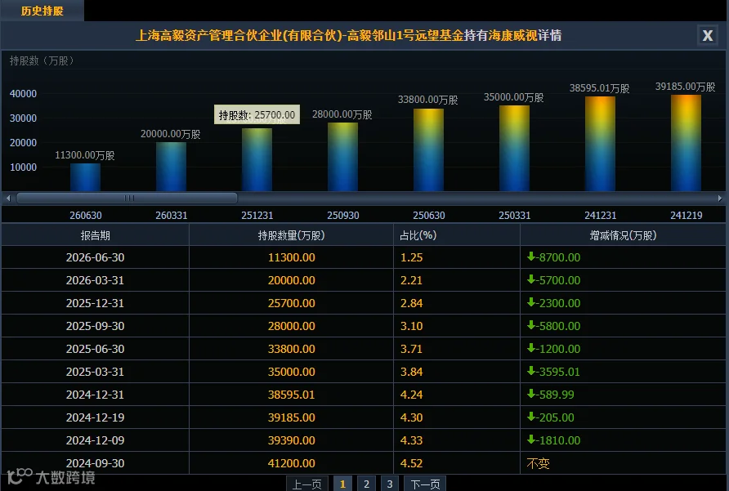Select the 2025-09-30 report date cell
The width and height of the screenshot is (729, 491).
[x=96, y=325]
